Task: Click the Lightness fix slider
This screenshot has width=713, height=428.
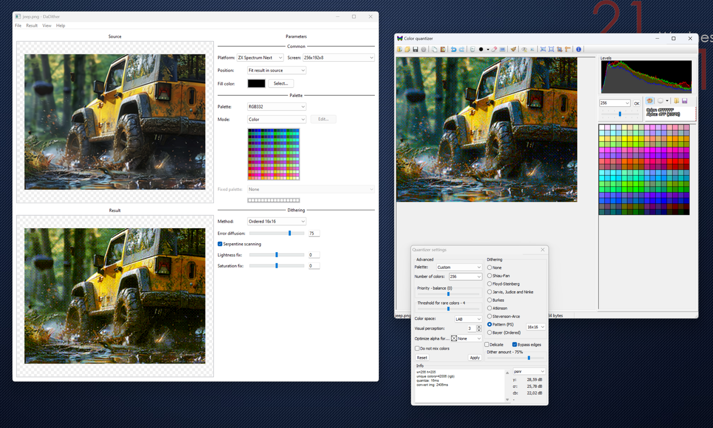Action: (277, 255)
